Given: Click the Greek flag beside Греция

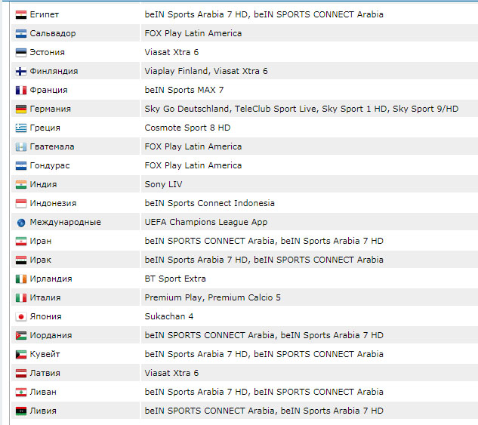Looking at the screenshot, I should pos(21,128).
